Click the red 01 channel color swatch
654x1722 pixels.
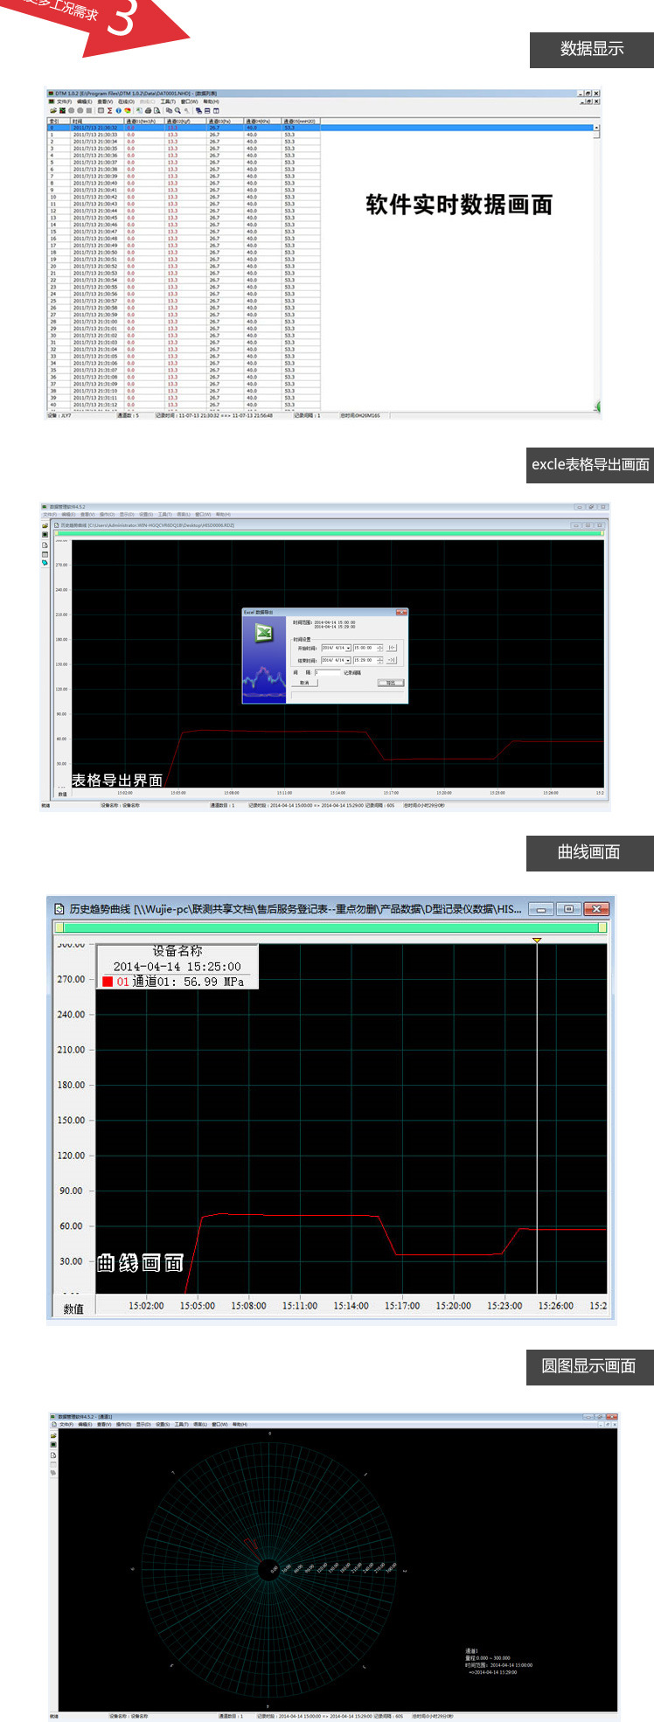[x=108, y=982]
